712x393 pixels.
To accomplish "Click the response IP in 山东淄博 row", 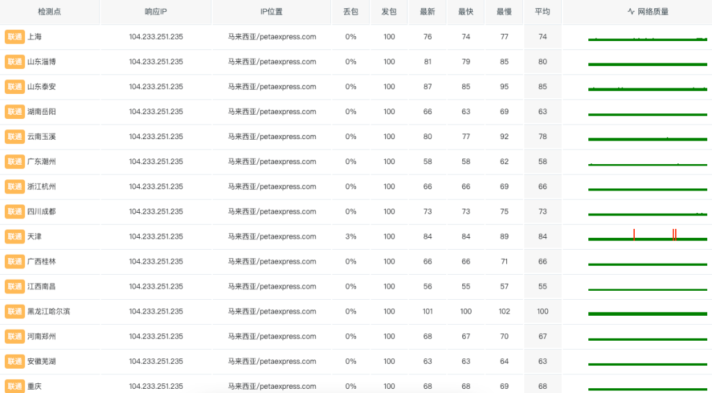I will click(x=156, y=62).
